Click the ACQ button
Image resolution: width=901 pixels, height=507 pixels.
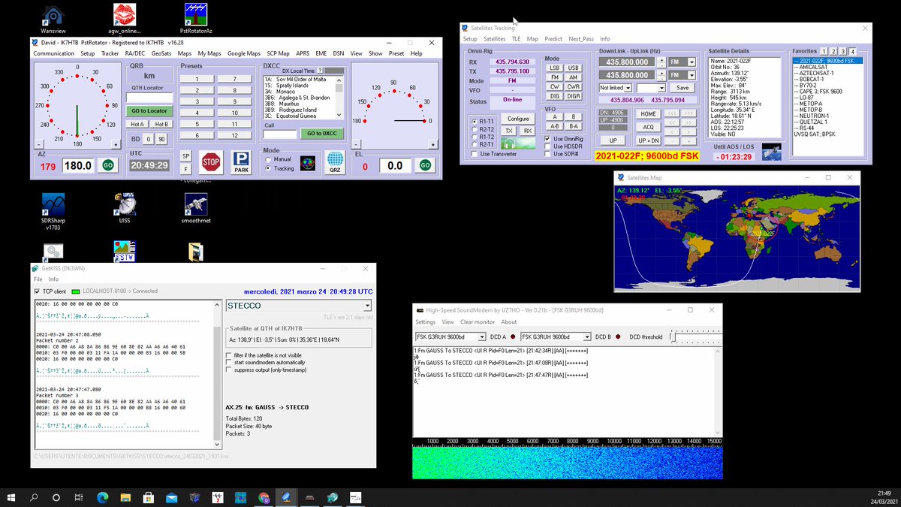pyautogui.click(x=647, y=127)
